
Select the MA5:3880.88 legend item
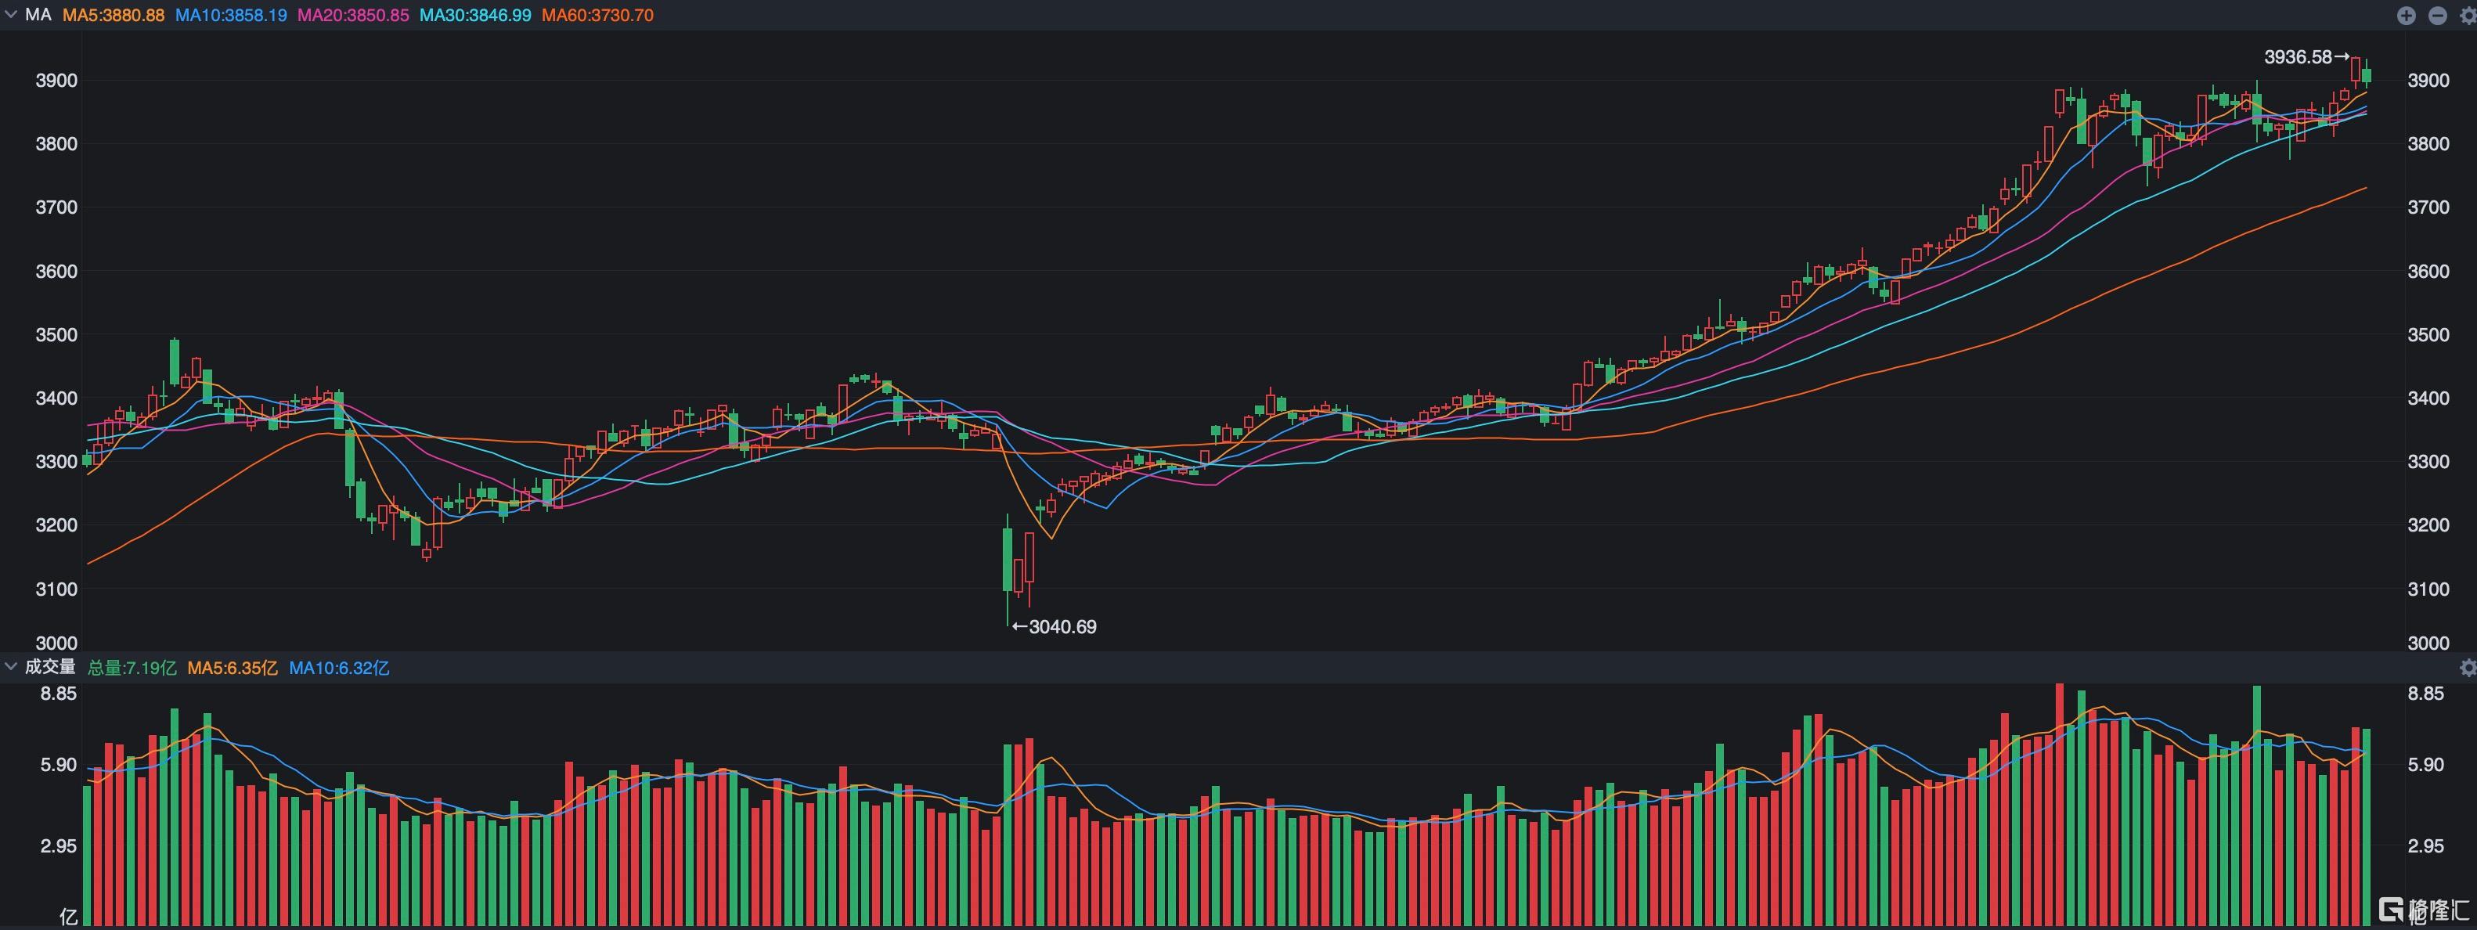(114, 16)
